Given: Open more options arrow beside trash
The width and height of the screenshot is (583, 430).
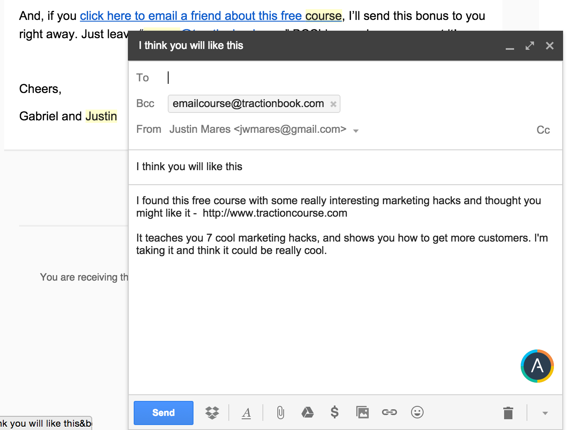Looking at the screenshot, I should click(x=545, y=413).
